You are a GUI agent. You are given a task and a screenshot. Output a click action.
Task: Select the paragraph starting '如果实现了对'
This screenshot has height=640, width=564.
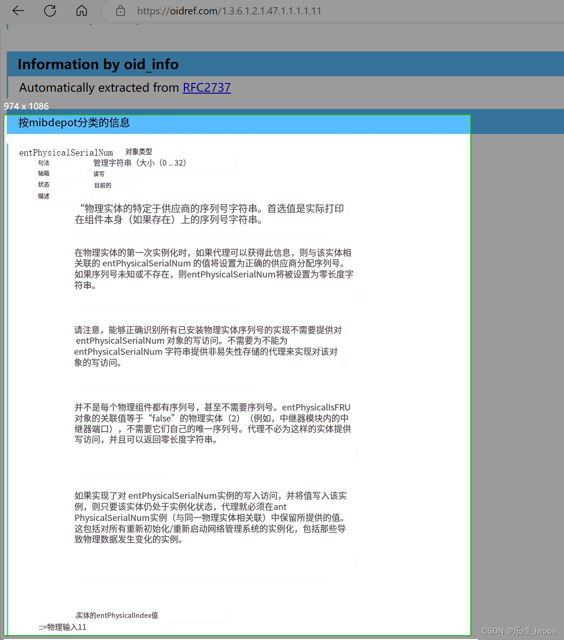(x=210, y=518)
